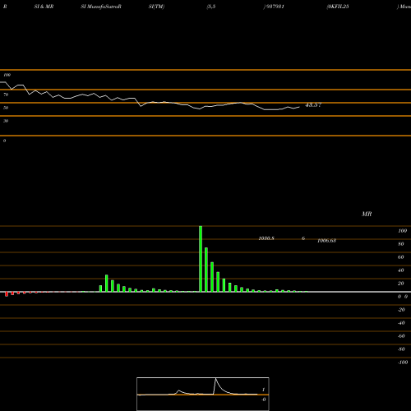Click the '(9KFIL25' symbol in header
This screenshot has width=411, height=411.
[338, 7]
